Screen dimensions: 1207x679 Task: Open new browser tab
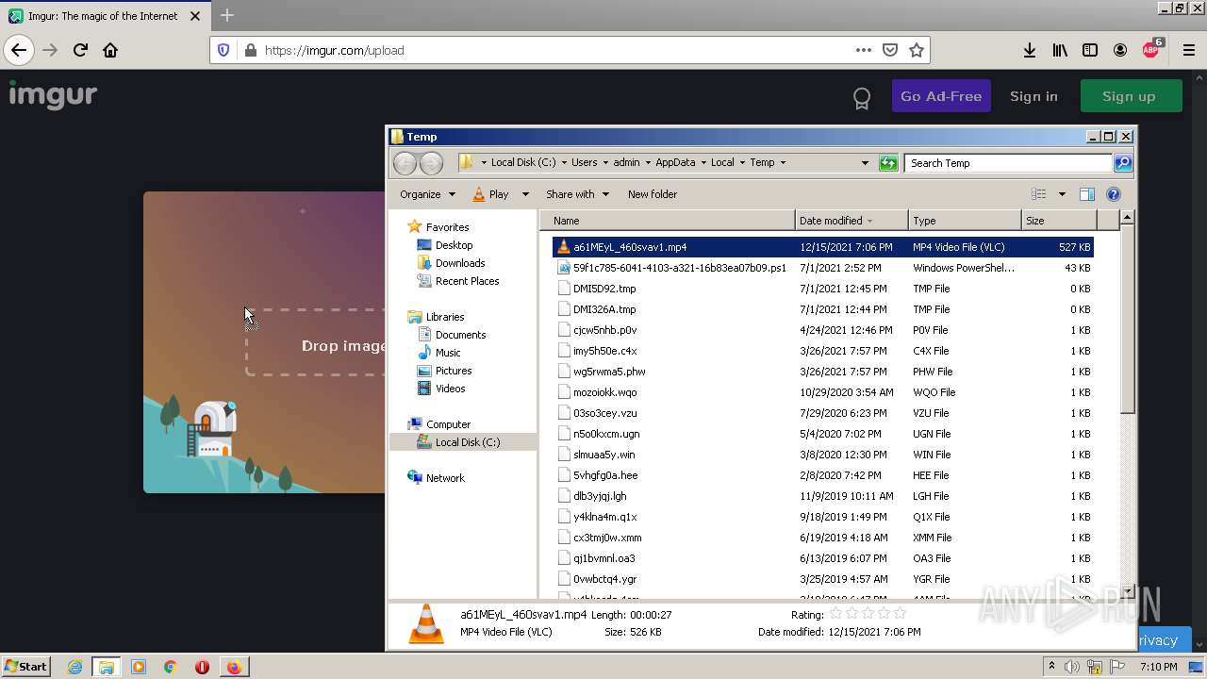click(x=227, y=15)
